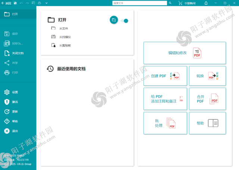Open 给 PDF 添加注释和备注 tile

coord(165,99)
